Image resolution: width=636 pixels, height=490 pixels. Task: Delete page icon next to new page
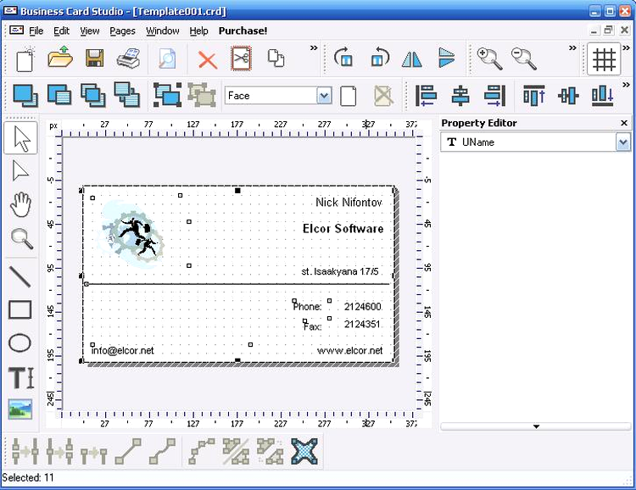click(x=383, y=96)
